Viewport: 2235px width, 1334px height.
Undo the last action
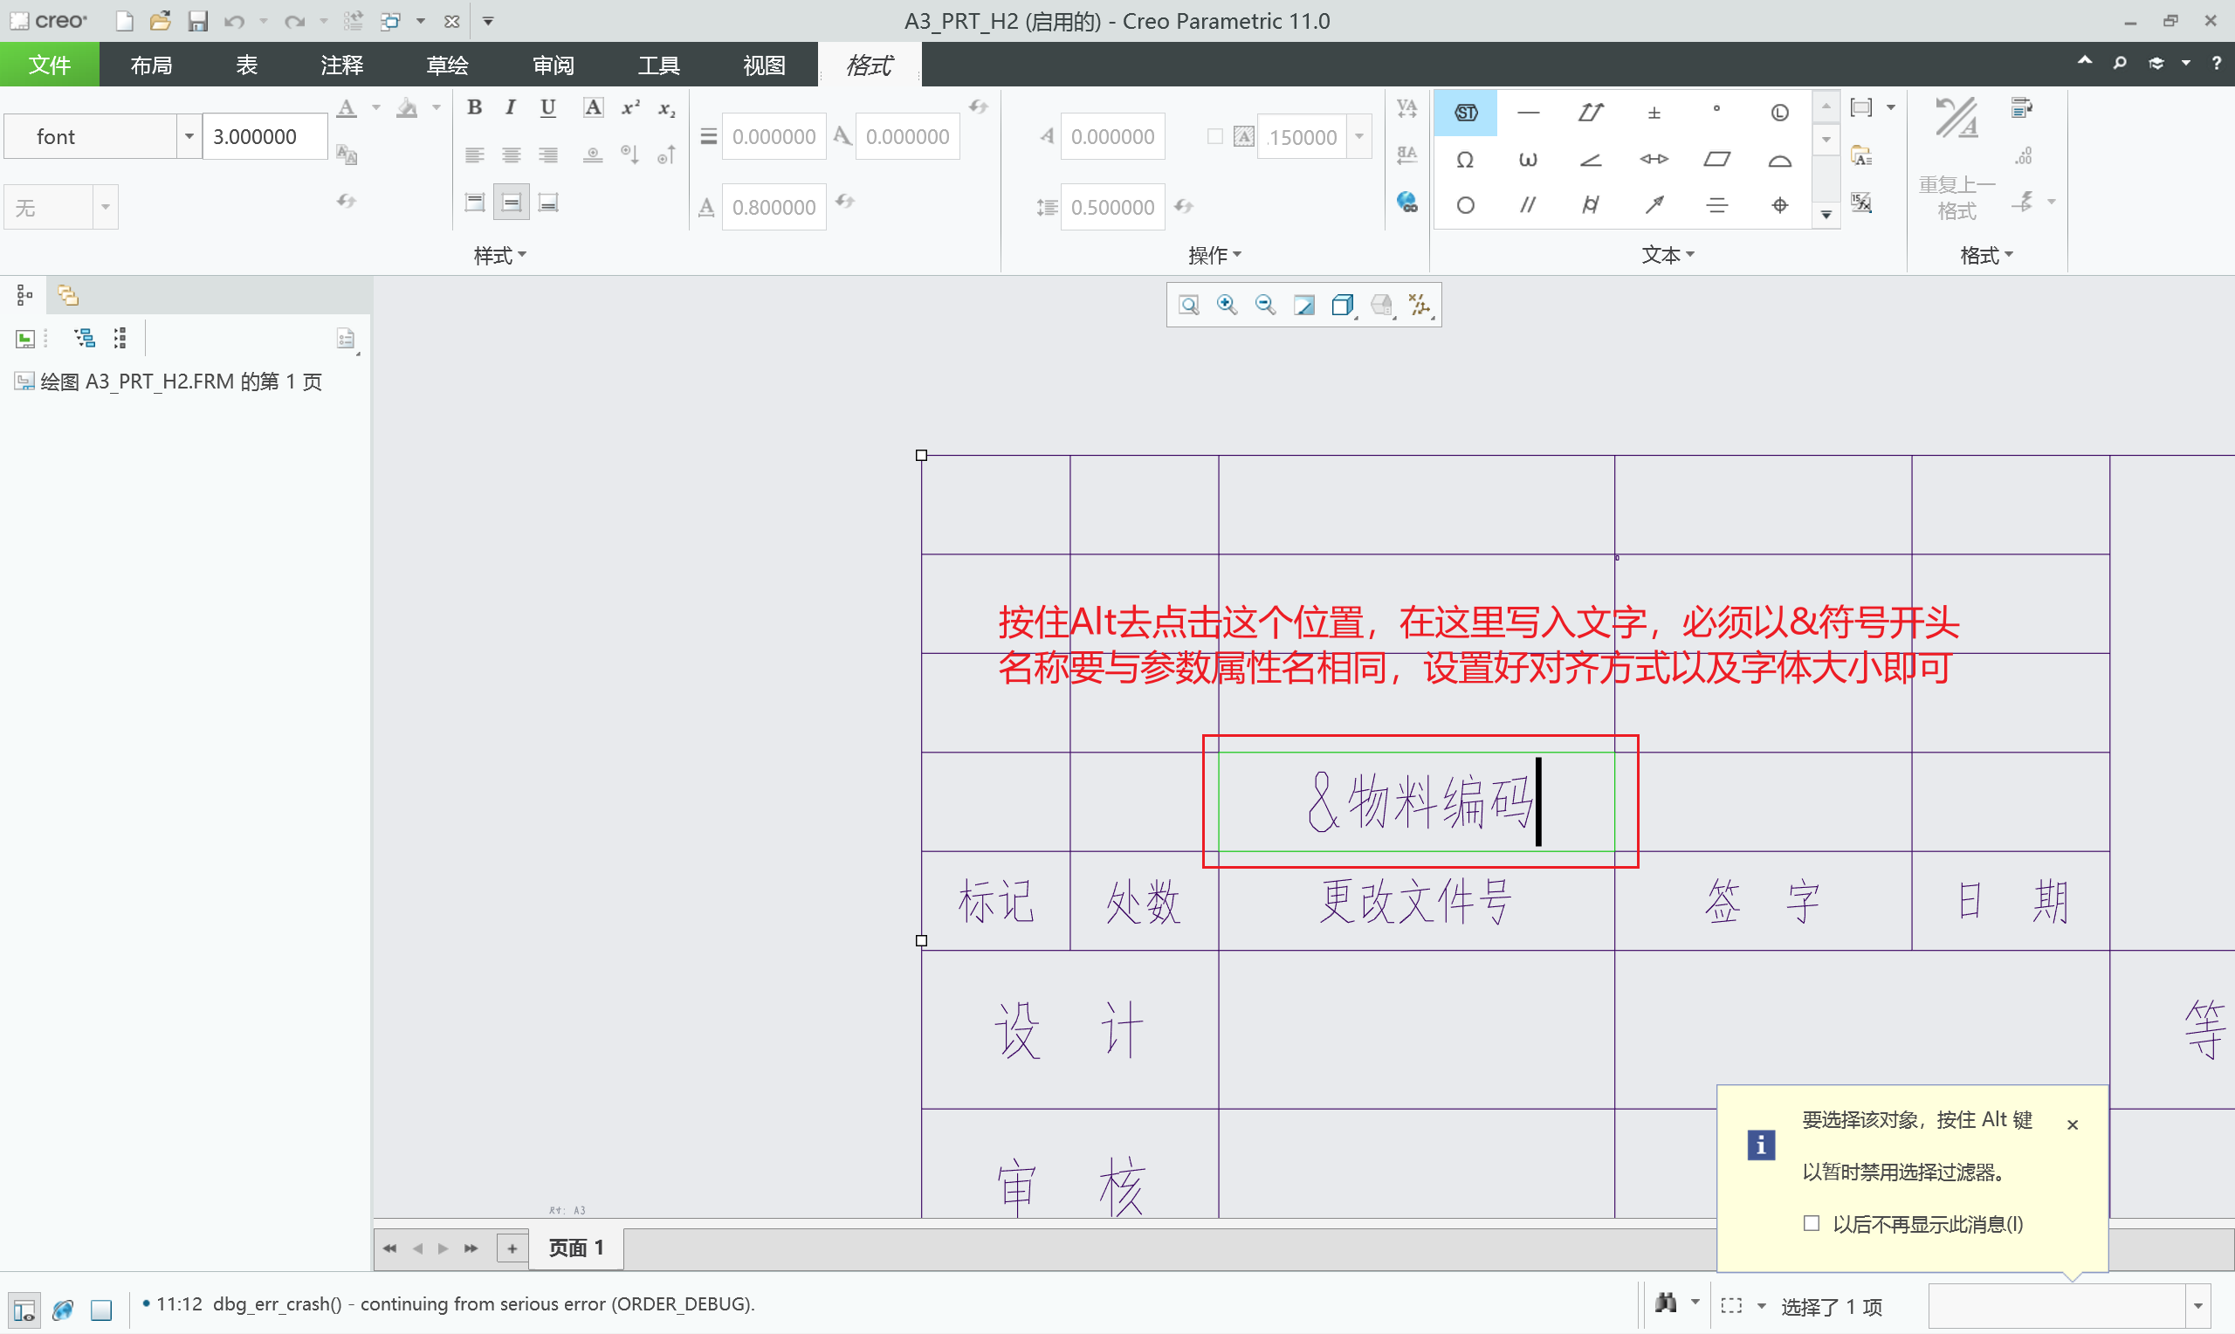pos(234,21)
